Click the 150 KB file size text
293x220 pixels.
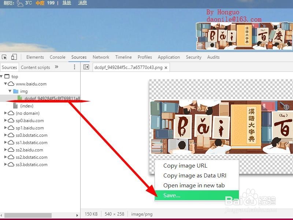pos(91,214)
